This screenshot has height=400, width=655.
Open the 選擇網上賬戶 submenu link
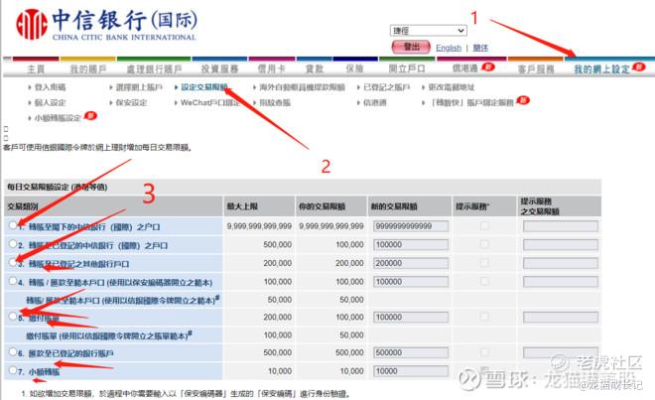(x=139, y=87)
